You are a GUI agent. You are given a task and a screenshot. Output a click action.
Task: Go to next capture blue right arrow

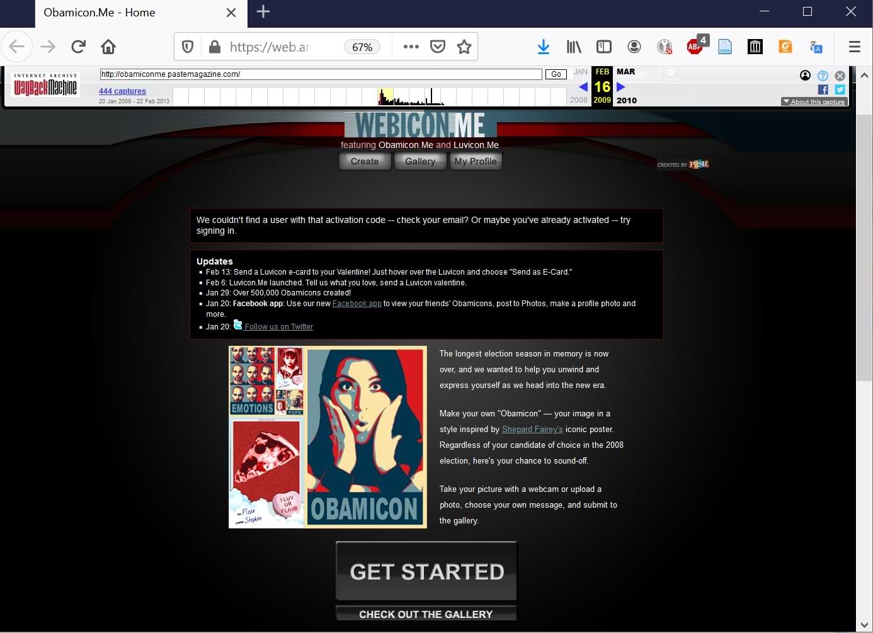[621, 87]
